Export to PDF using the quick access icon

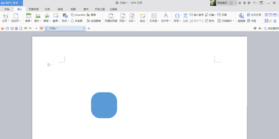click(x=12, y=28)
